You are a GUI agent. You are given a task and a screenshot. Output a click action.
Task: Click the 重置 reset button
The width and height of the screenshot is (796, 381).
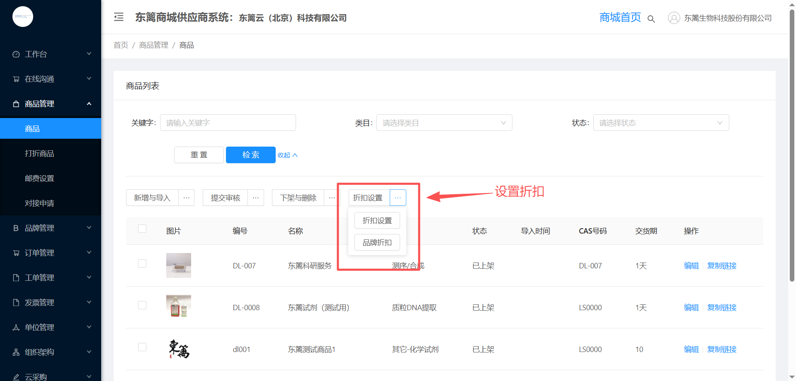pyautogui.click(x=199, y=155)
